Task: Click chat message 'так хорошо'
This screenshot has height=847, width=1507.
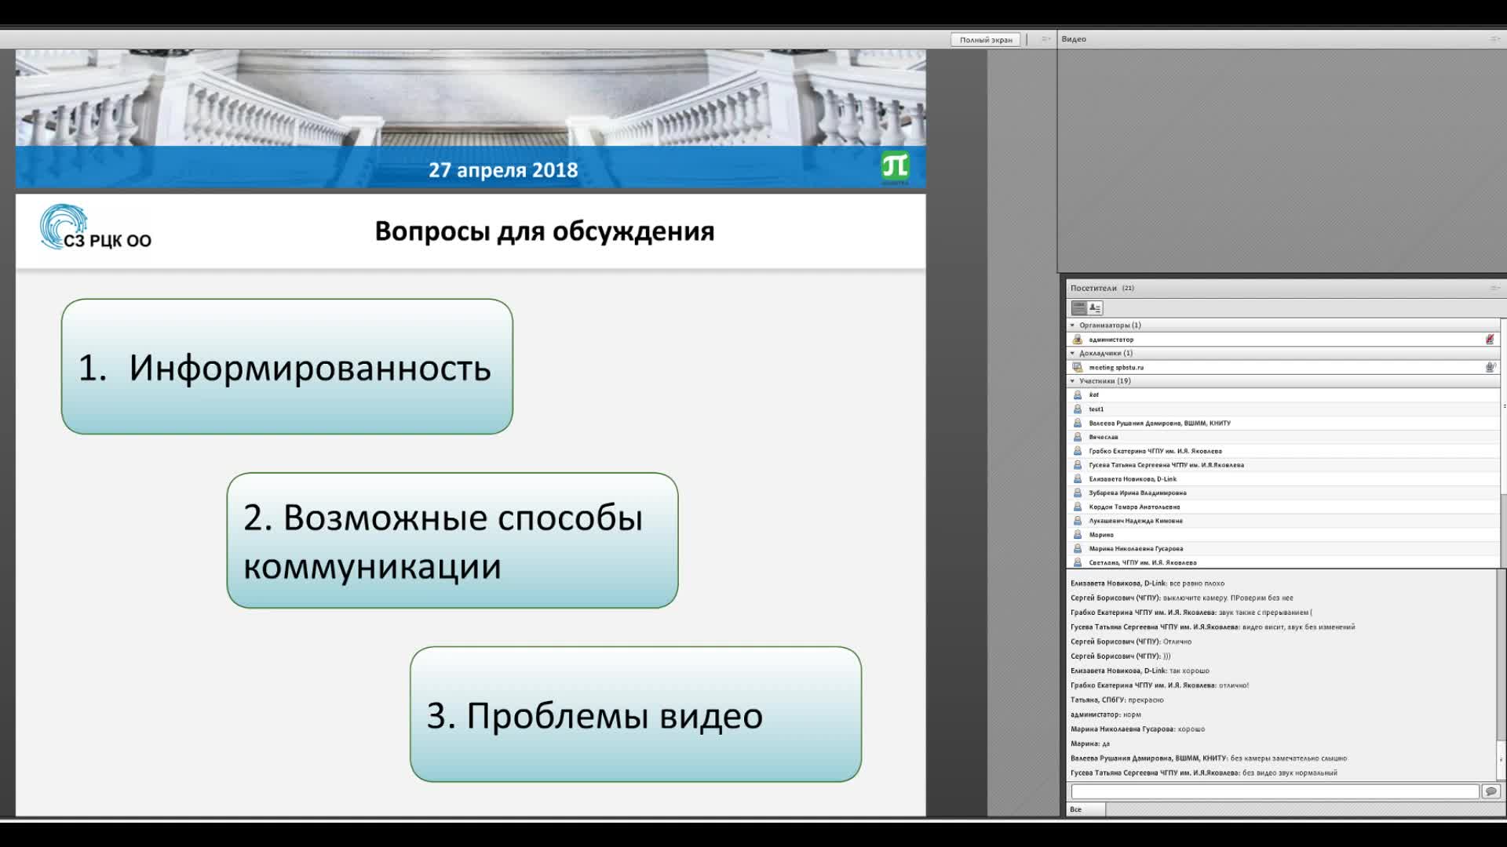Action: (1190, 671)
